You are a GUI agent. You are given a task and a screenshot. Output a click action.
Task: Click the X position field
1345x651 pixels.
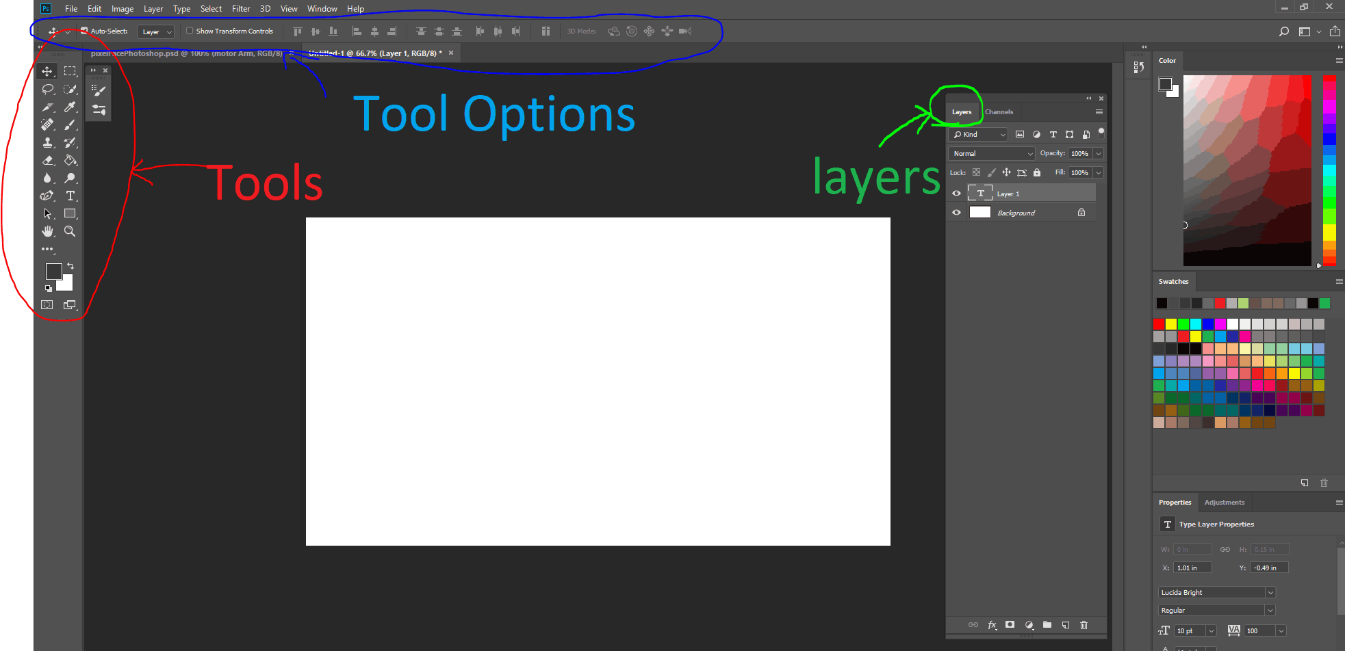(1193, 568)
